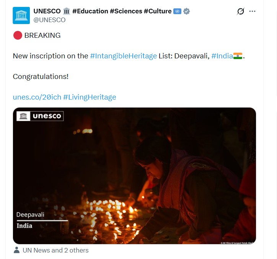Click the red circle BREAKING emoji
This screenshot has height=259, width=277.
(17, 35)
